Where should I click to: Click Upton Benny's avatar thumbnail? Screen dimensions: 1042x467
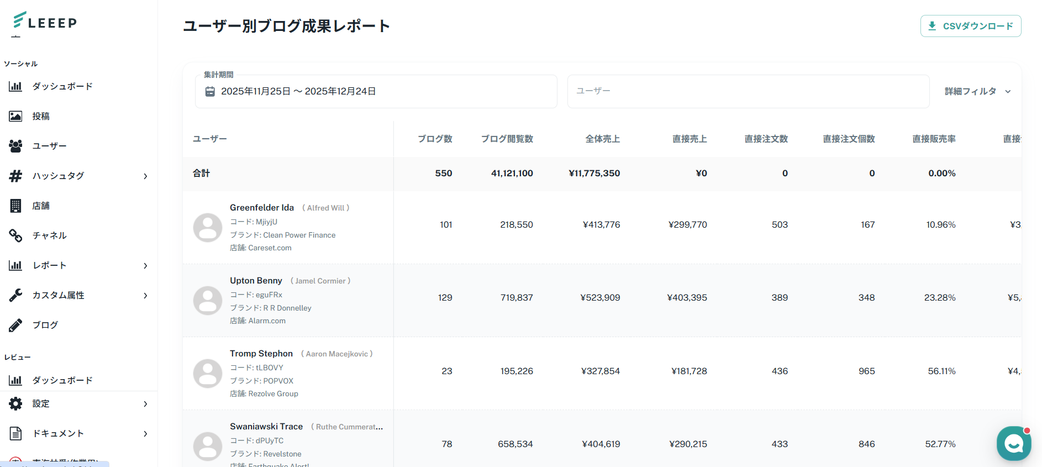208,301
